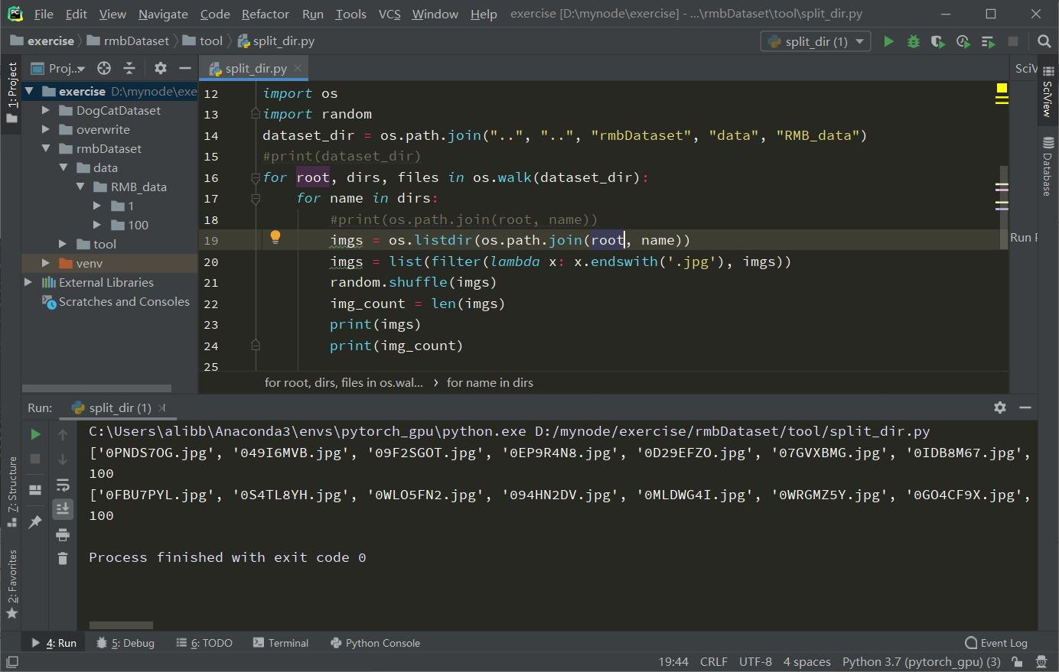Viewport: 1059px width, 672px height.
Task: Expand External Libraries node
Action: pos(29,282)
